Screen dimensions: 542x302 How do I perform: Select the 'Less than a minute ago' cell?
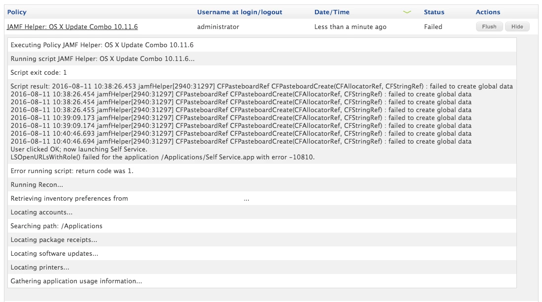[350, 27]
